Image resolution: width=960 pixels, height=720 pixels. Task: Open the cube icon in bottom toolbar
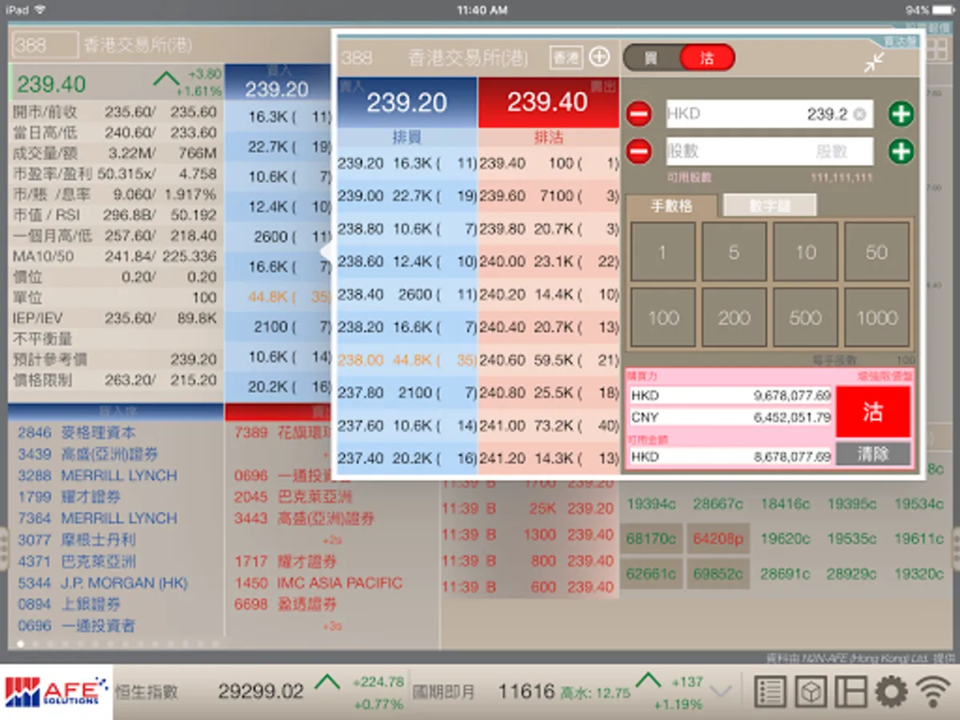[x=810, y=692]
